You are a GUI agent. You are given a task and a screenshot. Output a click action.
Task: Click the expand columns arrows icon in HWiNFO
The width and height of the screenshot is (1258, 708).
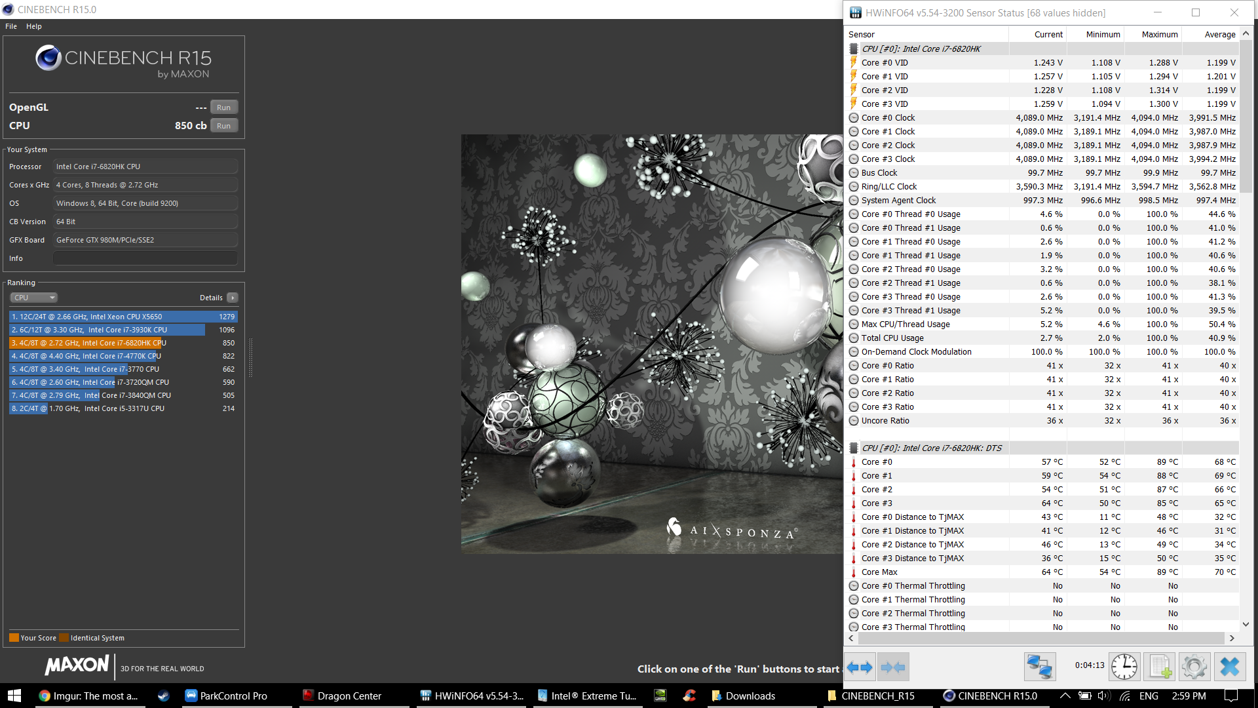pos(860,667)
